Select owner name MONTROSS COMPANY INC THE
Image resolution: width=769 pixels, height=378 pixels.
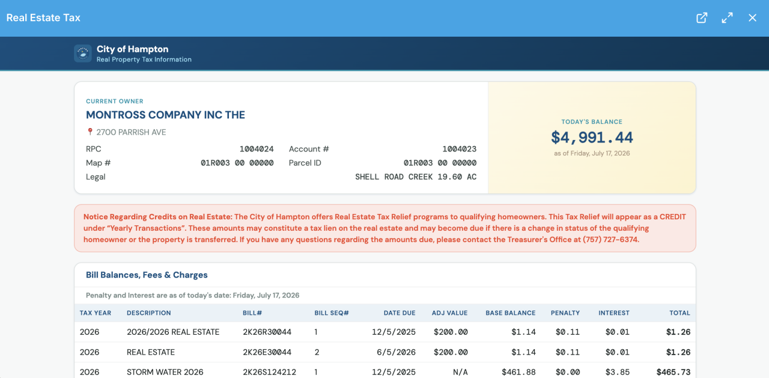pos(165,115)
